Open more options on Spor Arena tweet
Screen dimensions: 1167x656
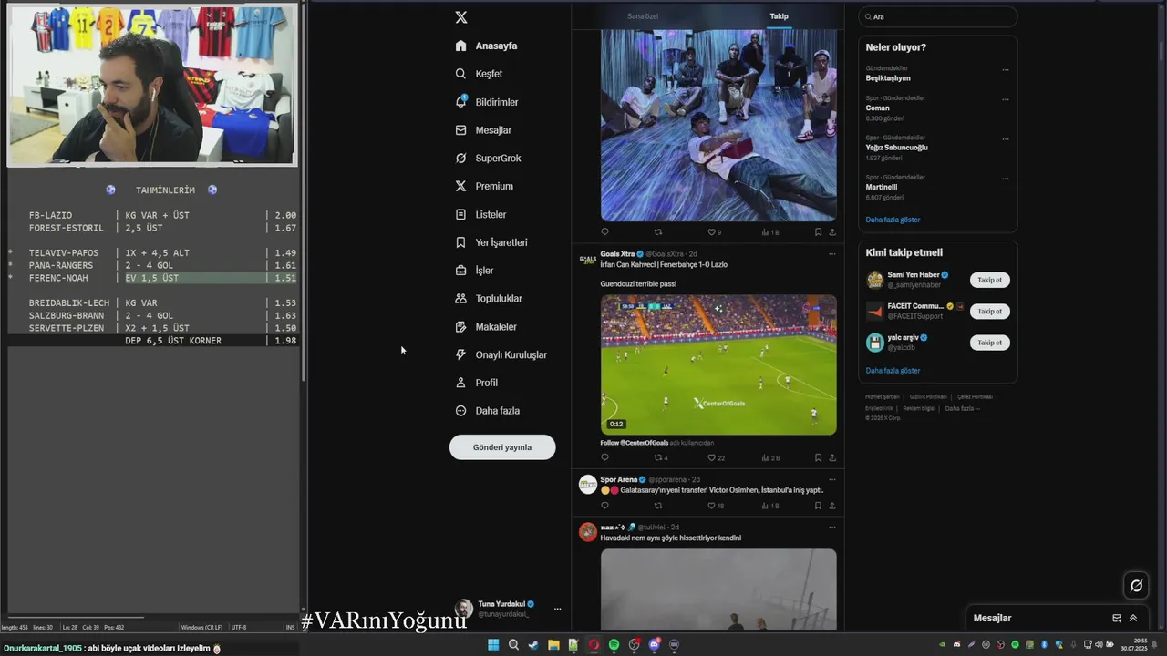(x=831, y=479)
